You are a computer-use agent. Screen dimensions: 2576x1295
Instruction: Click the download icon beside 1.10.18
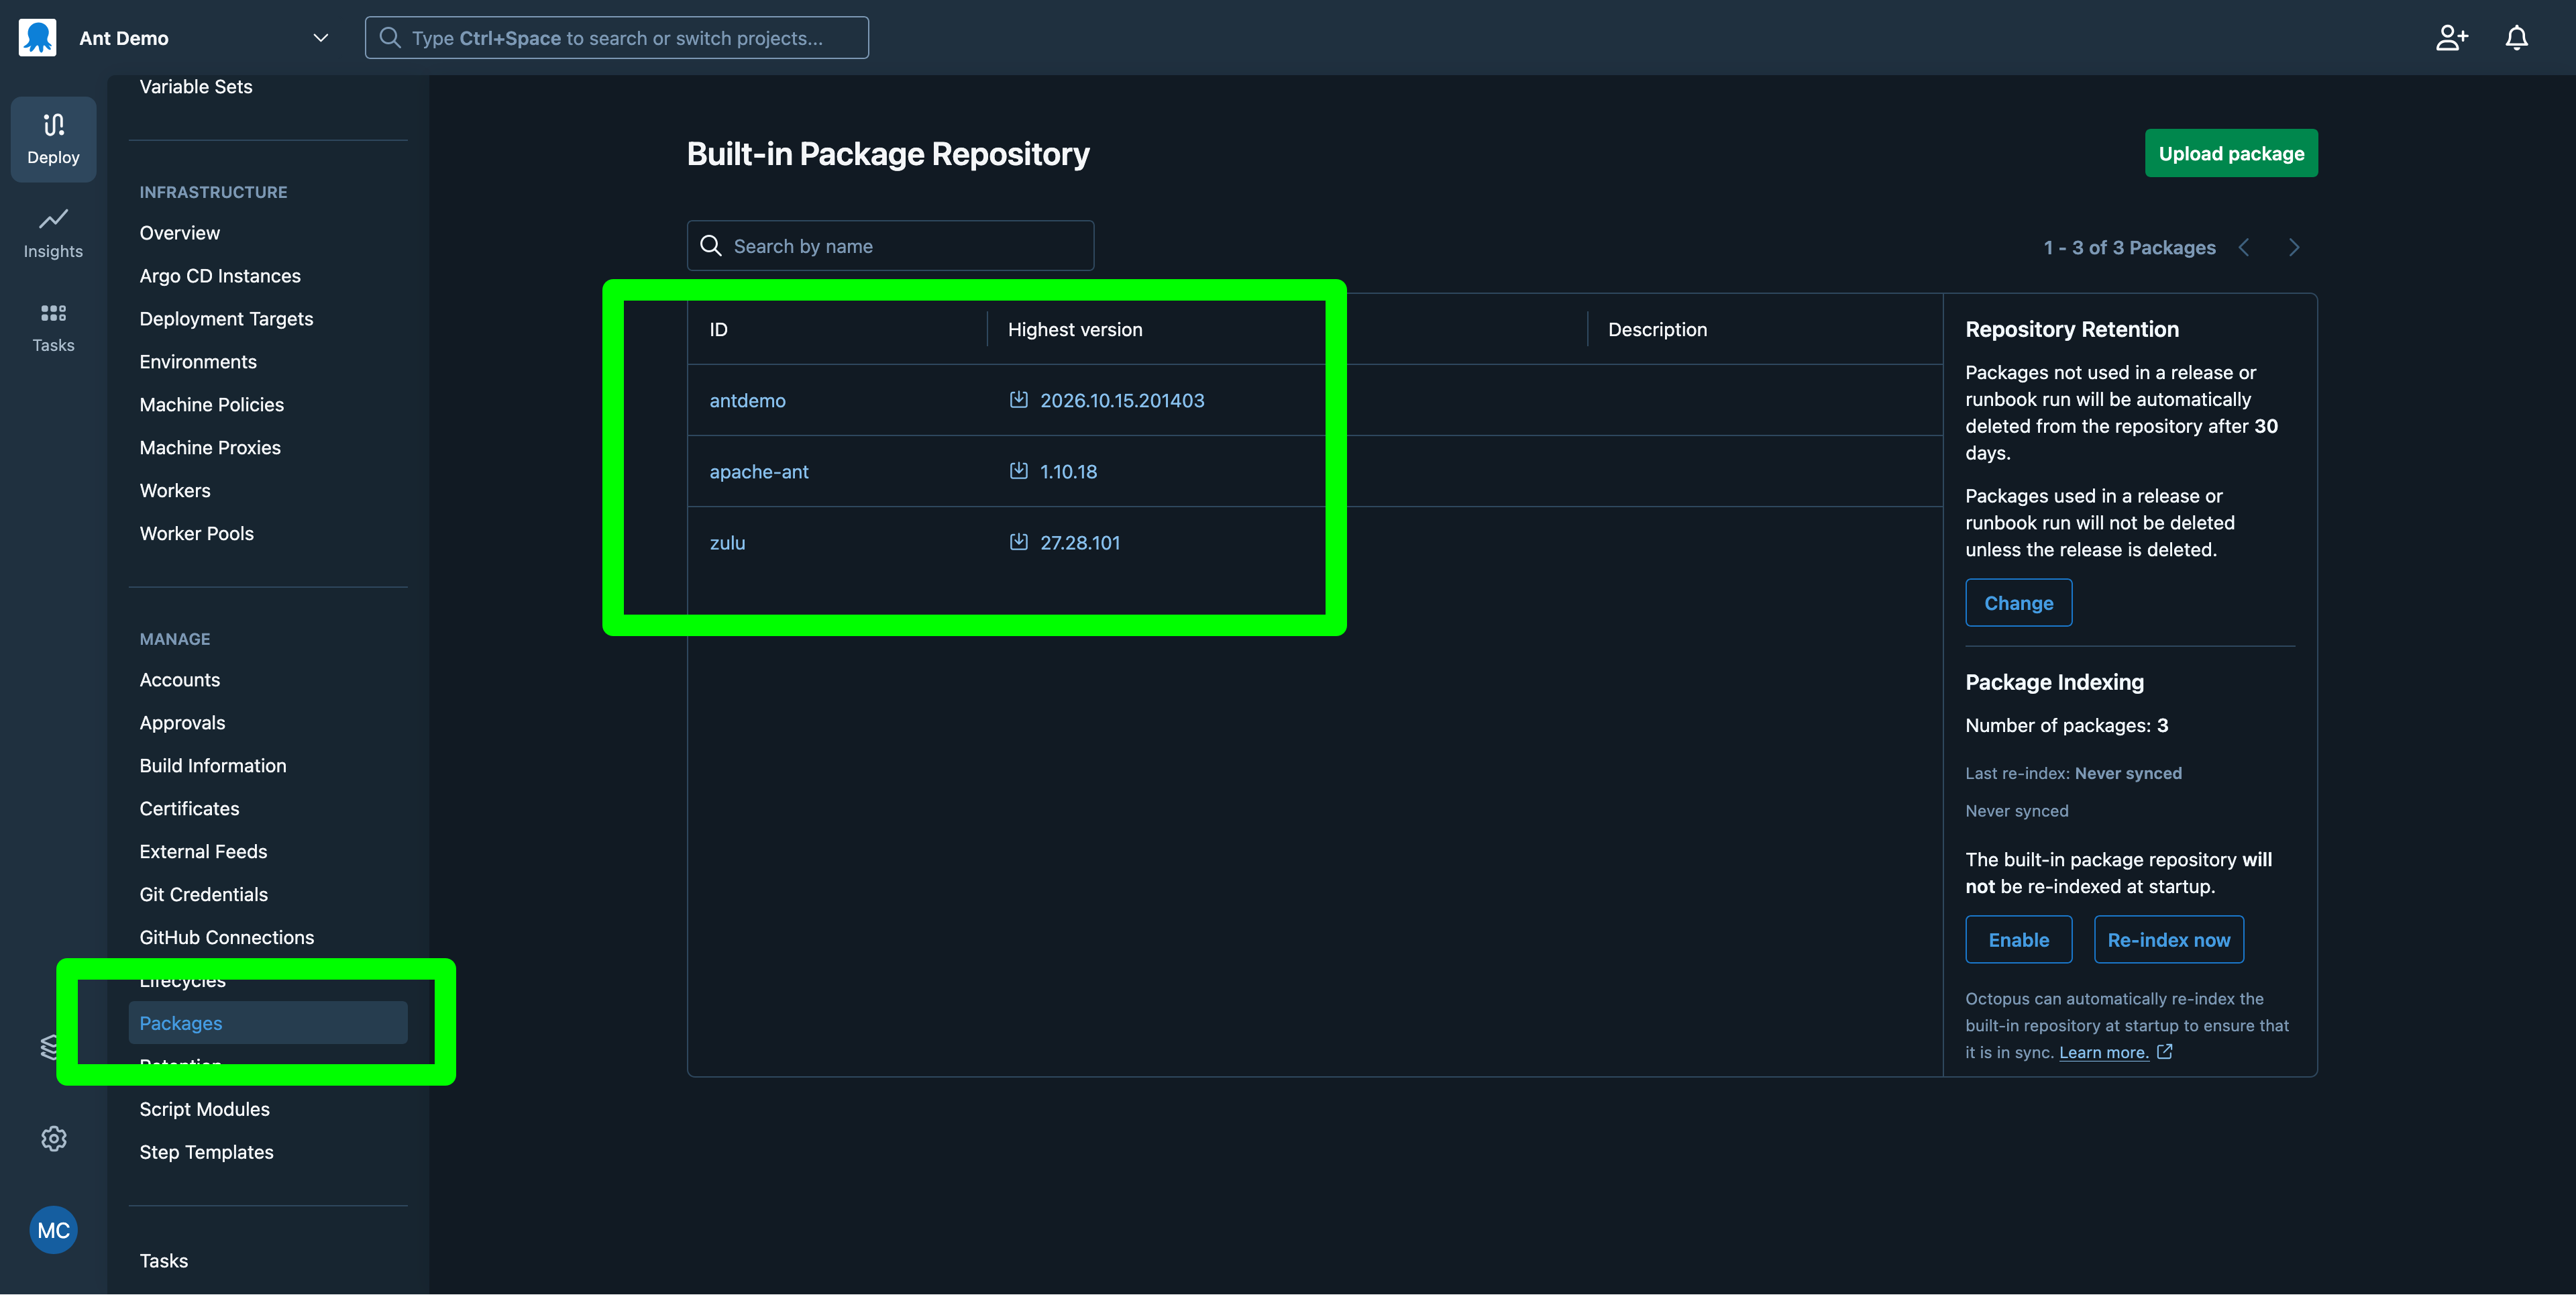pyautogui.click(x=1018, y=471)
